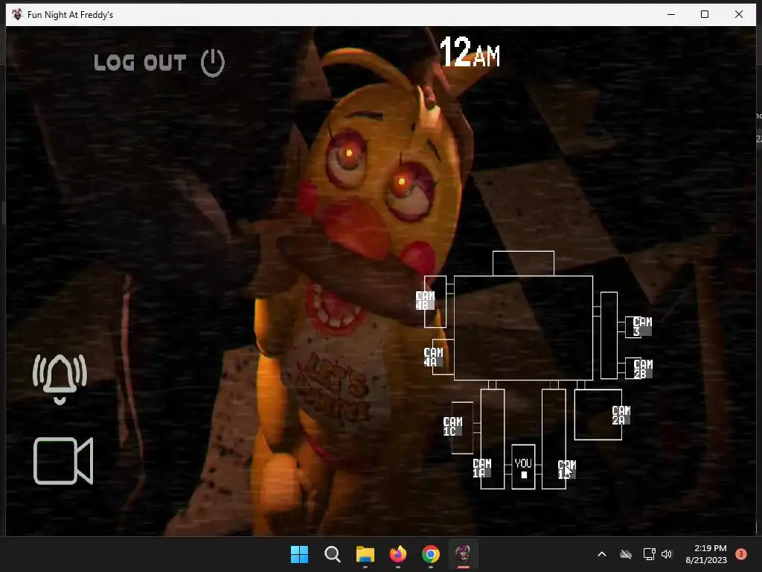The width and height of the screenshot is (762, 572).
Task: Click Fun Night At Freddy's taskbar icon
Action: 463,554
